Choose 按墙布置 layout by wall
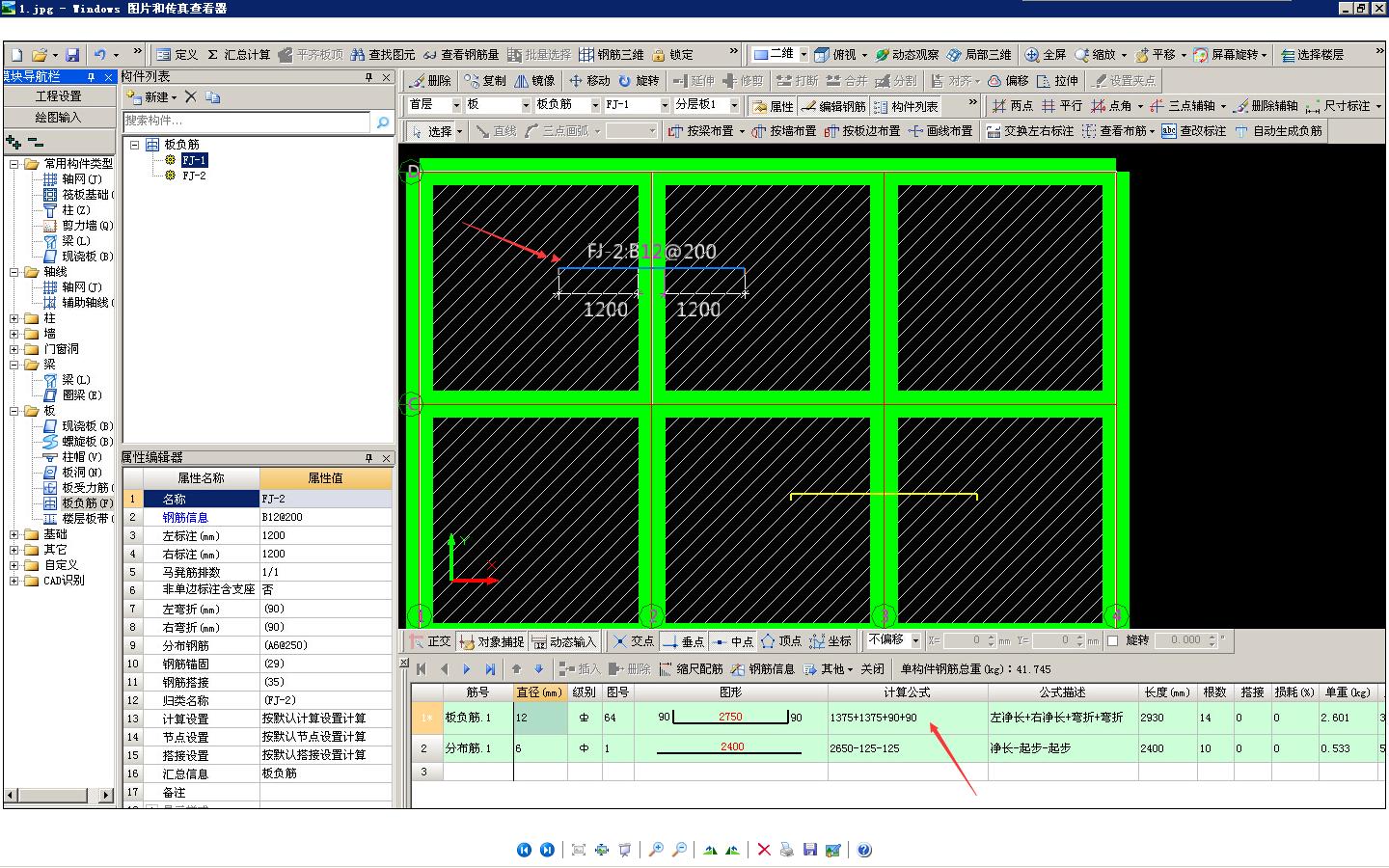This screenshot has height=868, width=1389. (x=783, y=131)
